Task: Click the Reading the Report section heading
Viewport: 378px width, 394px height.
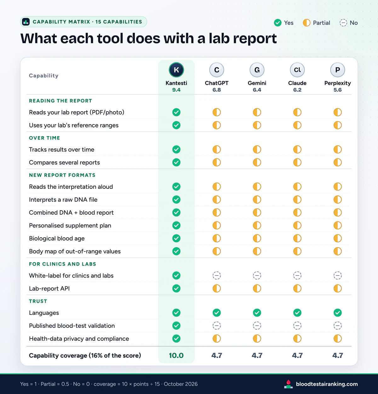Action: [x=60, y=101]
